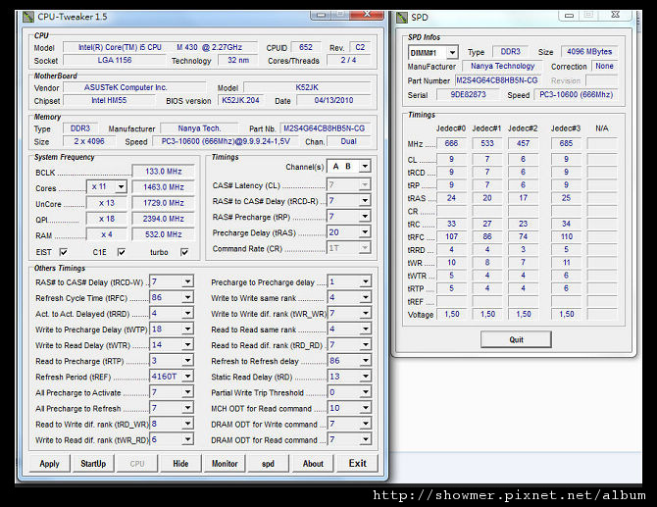Open the Refresh Cycle Time (tRFC) dropdown
The height and width of the screenshot is (507, 657).
(x=188, y=297)
